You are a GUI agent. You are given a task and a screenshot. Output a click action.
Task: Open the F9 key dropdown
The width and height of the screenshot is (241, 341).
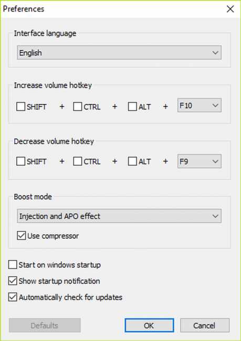(x=200, y=161)
